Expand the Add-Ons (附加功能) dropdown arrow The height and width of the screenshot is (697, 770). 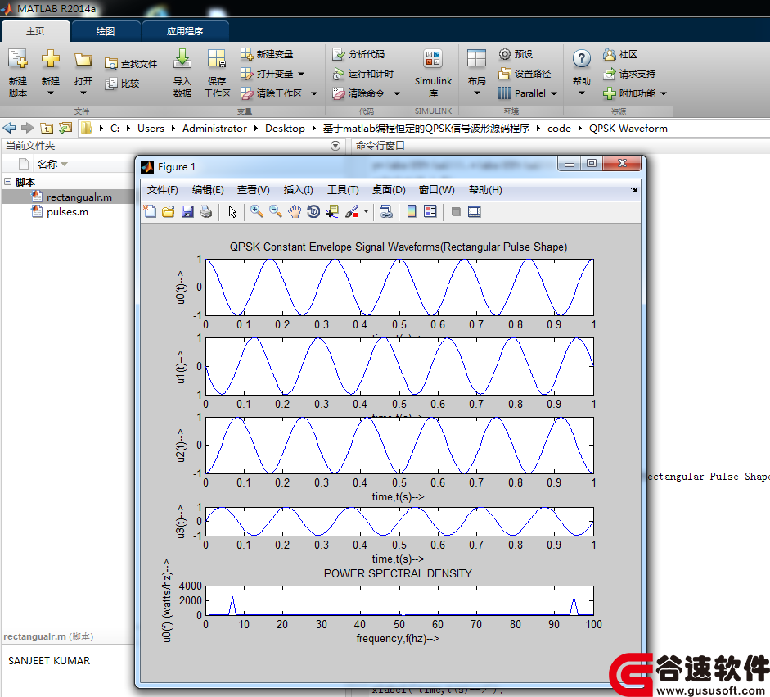tap(664, 93)
